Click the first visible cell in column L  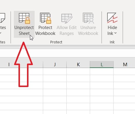click(102, 72)
